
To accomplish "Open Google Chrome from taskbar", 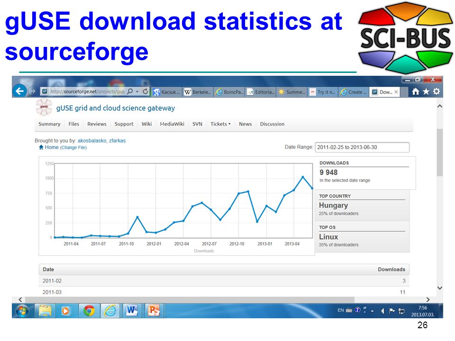I will click(89, 311).
